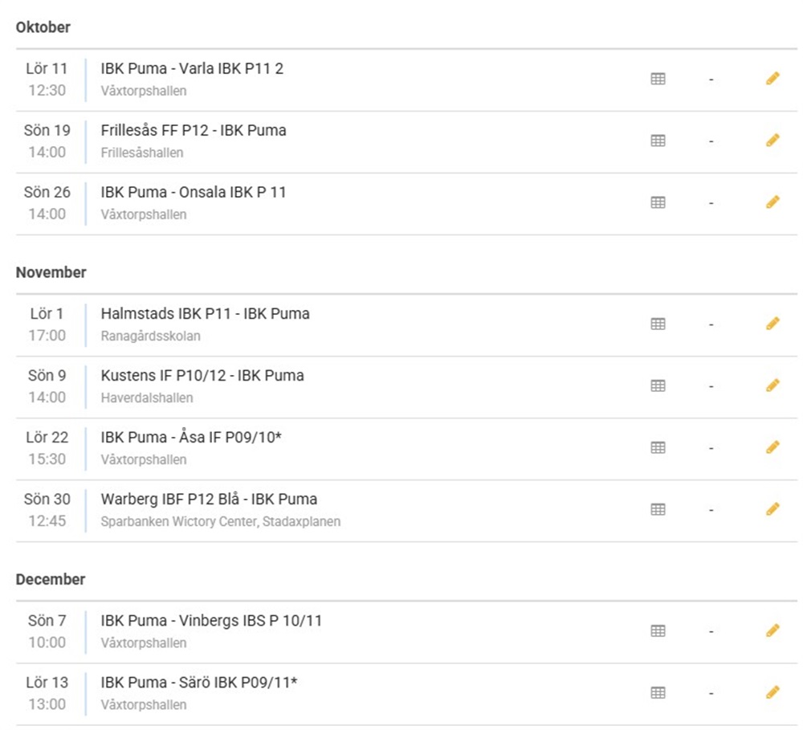Edit the Halmstads IBK P11 match
The width and height of the screenshot is (803, 730).
pos(772,324)
